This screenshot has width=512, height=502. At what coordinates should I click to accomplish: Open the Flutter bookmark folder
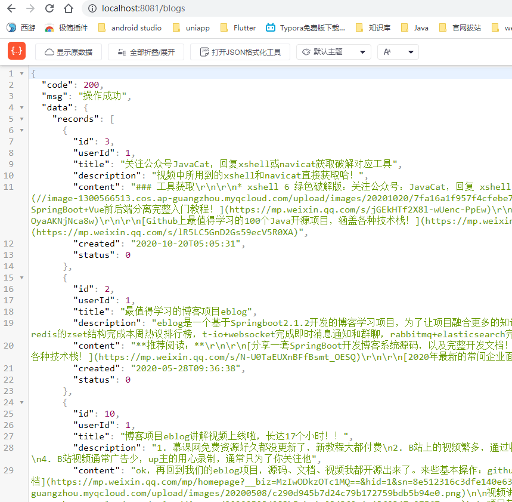[x=238, y=28]
